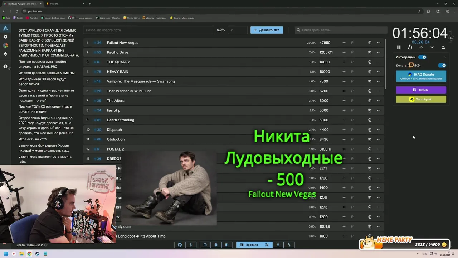
Task: Toggle the Правила panel button
Action: coord(249,245)
